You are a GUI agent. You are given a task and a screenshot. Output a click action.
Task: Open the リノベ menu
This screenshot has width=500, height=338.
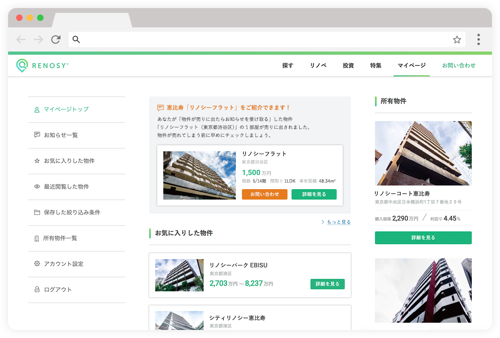(x=319, y=66)
